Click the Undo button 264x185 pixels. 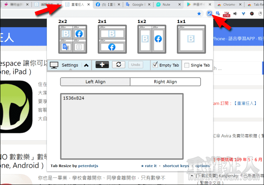point(136,65)
